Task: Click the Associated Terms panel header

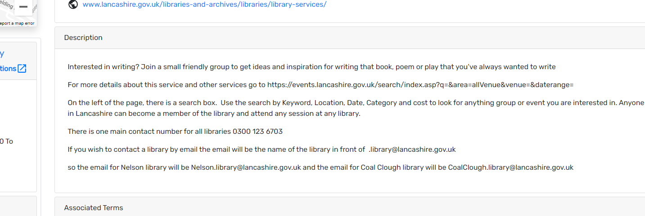Action: tap(94, 207)
